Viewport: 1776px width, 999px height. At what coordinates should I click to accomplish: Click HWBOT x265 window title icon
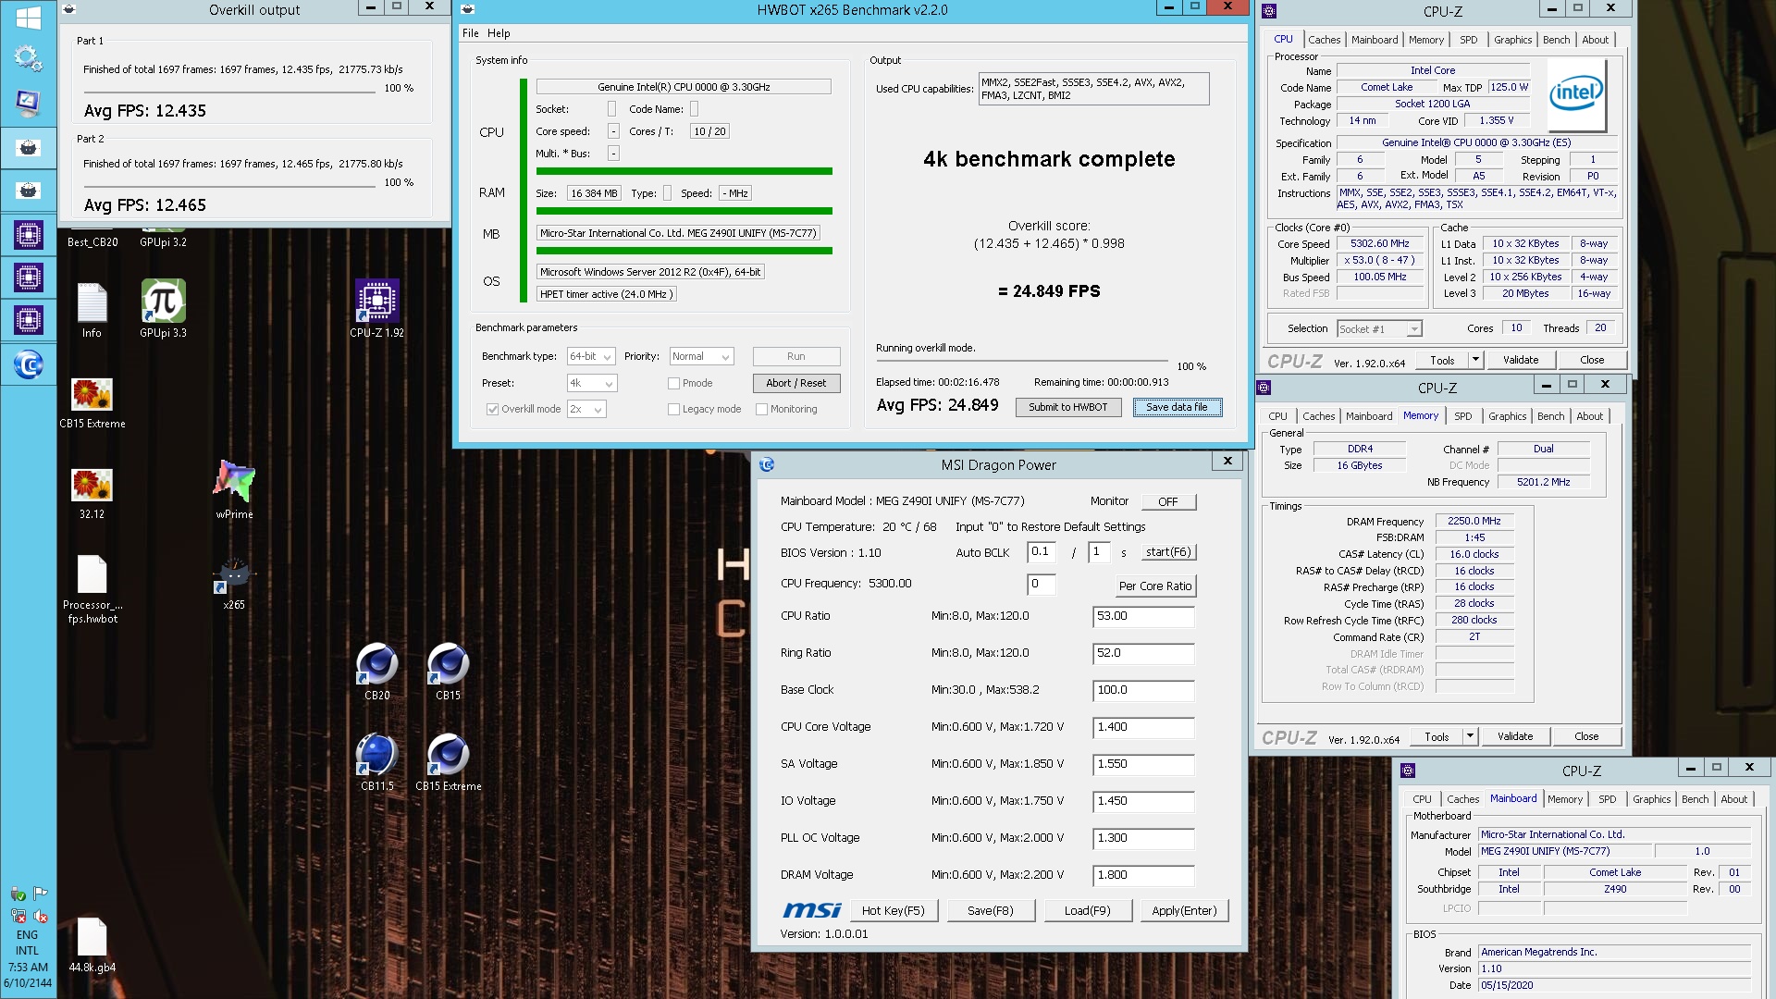(468, 9)
